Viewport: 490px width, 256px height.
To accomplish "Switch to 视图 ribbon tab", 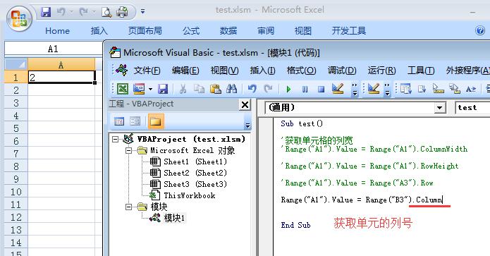I will [x=302, y=30].
